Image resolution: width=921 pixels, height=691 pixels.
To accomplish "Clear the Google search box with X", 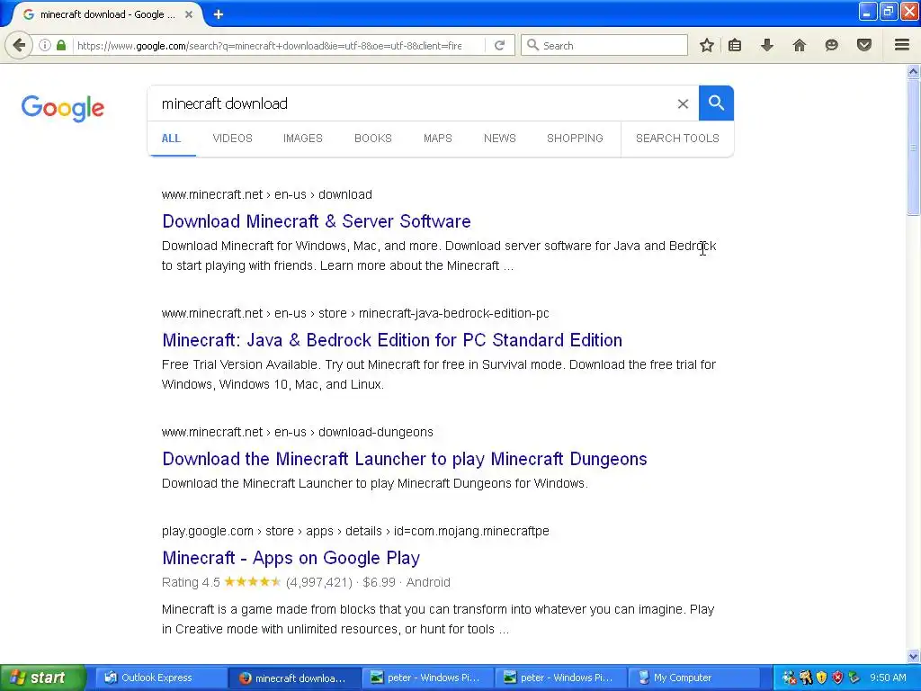I will click(x=683, y=104).
